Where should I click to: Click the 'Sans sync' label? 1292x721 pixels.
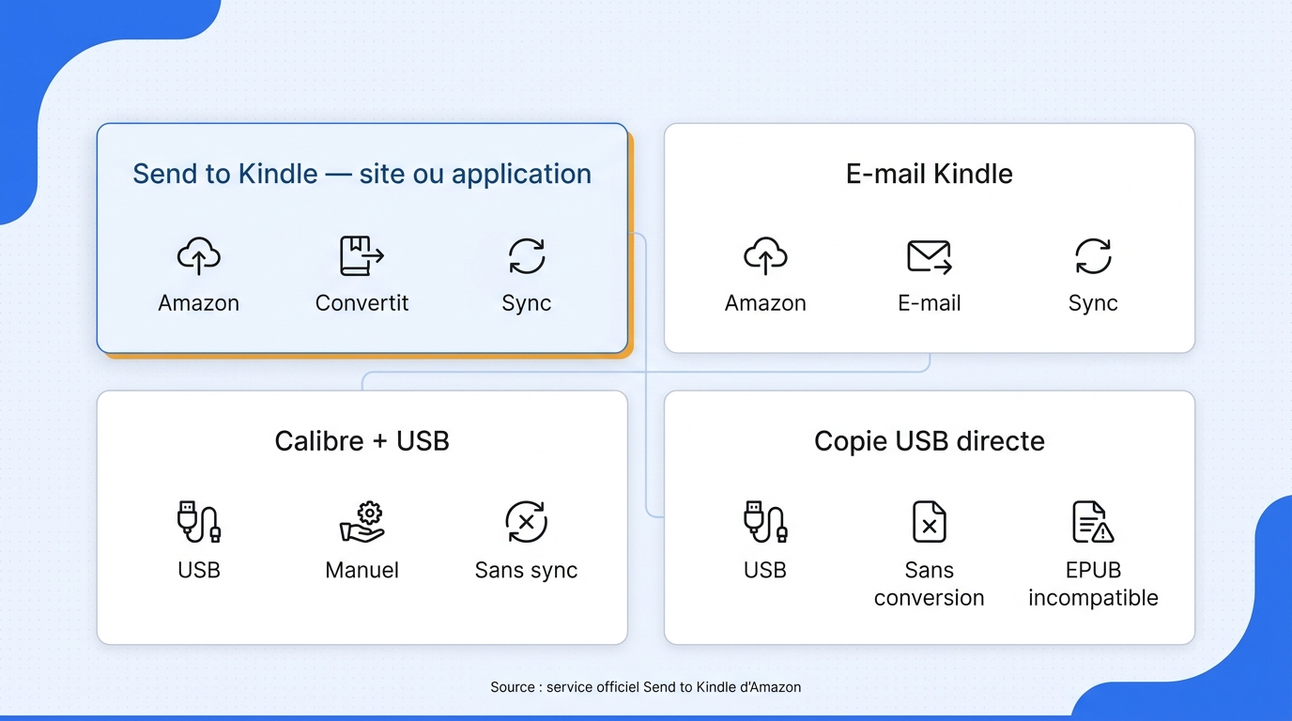coord(526,570)
